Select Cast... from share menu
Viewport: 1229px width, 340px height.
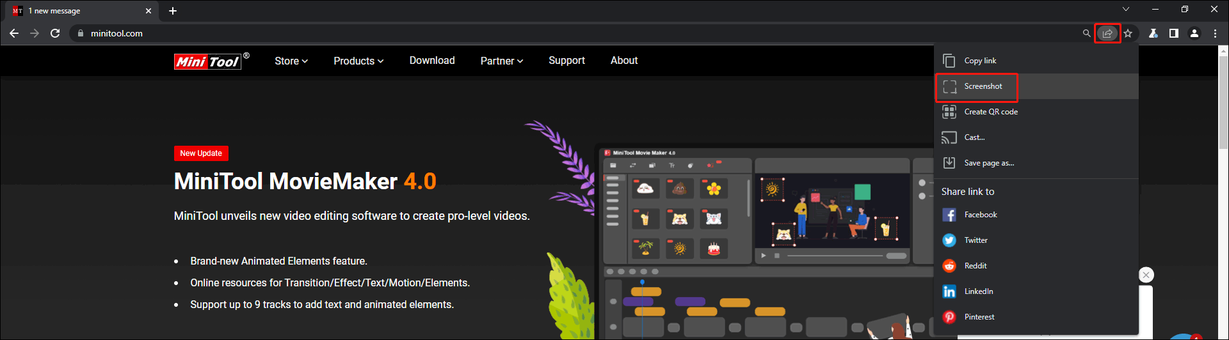tap(1036, 137)
